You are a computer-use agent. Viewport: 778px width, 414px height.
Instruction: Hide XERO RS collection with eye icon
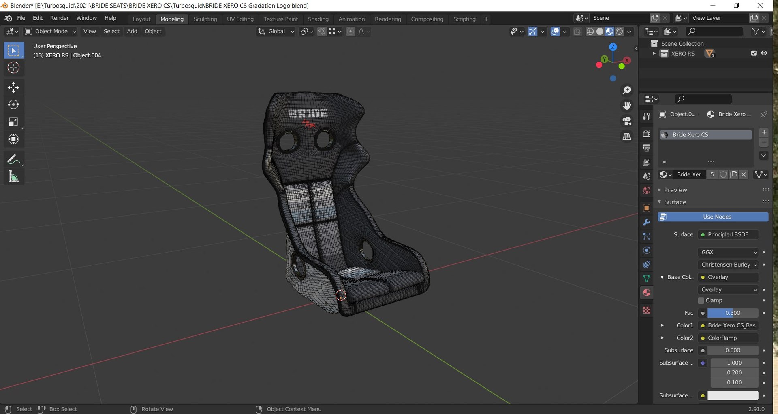click(x=764, y=53)
